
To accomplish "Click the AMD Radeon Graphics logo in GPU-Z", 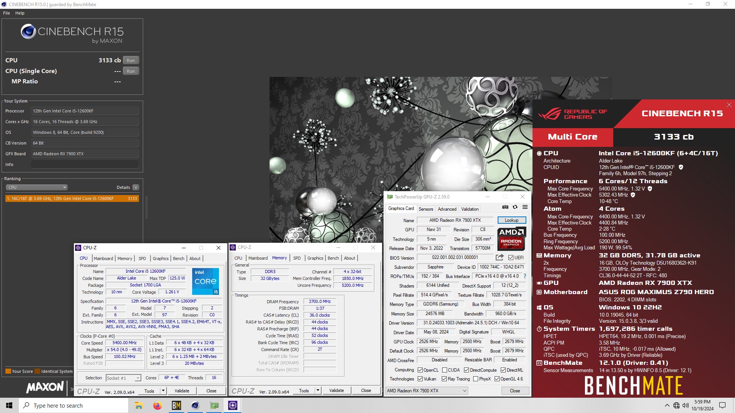I will click(511, 239).
